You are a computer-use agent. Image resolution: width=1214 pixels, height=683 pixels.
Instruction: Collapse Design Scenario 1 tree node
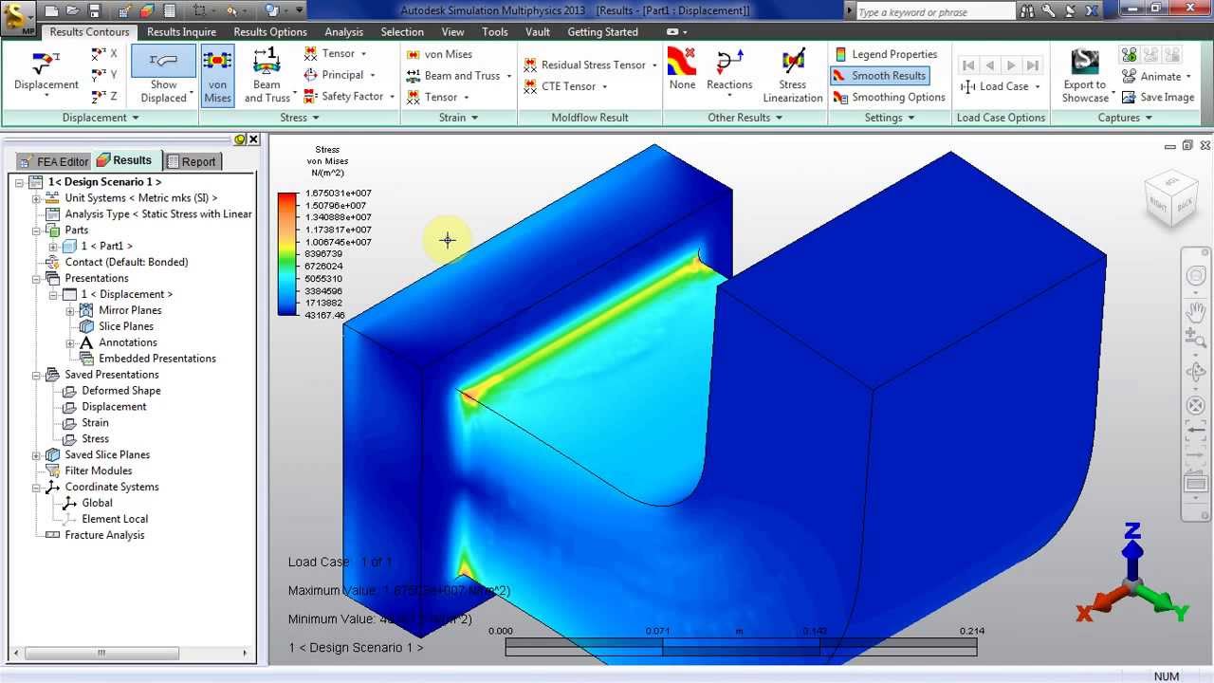coord(20,182)
